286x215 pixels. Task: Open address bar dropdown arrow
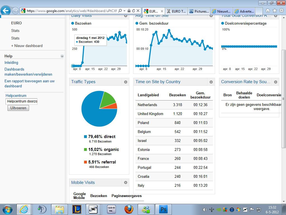coord(125,11)
